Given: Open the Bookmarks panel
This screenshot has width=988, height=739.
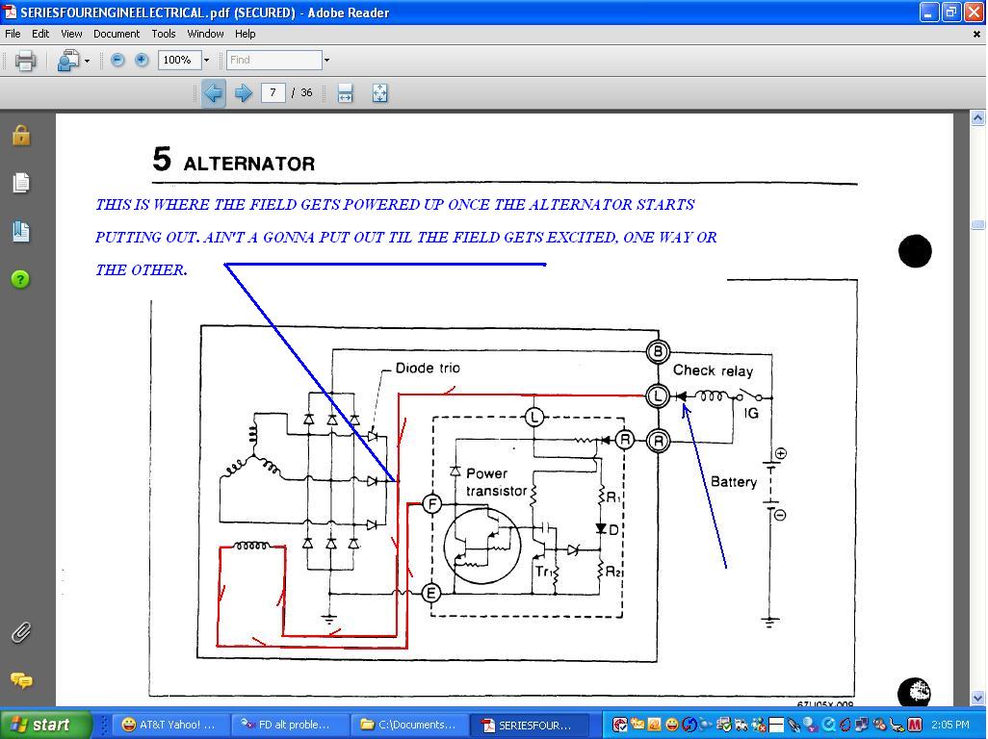Looking at the screenshot, I should [x=21, y=231].
